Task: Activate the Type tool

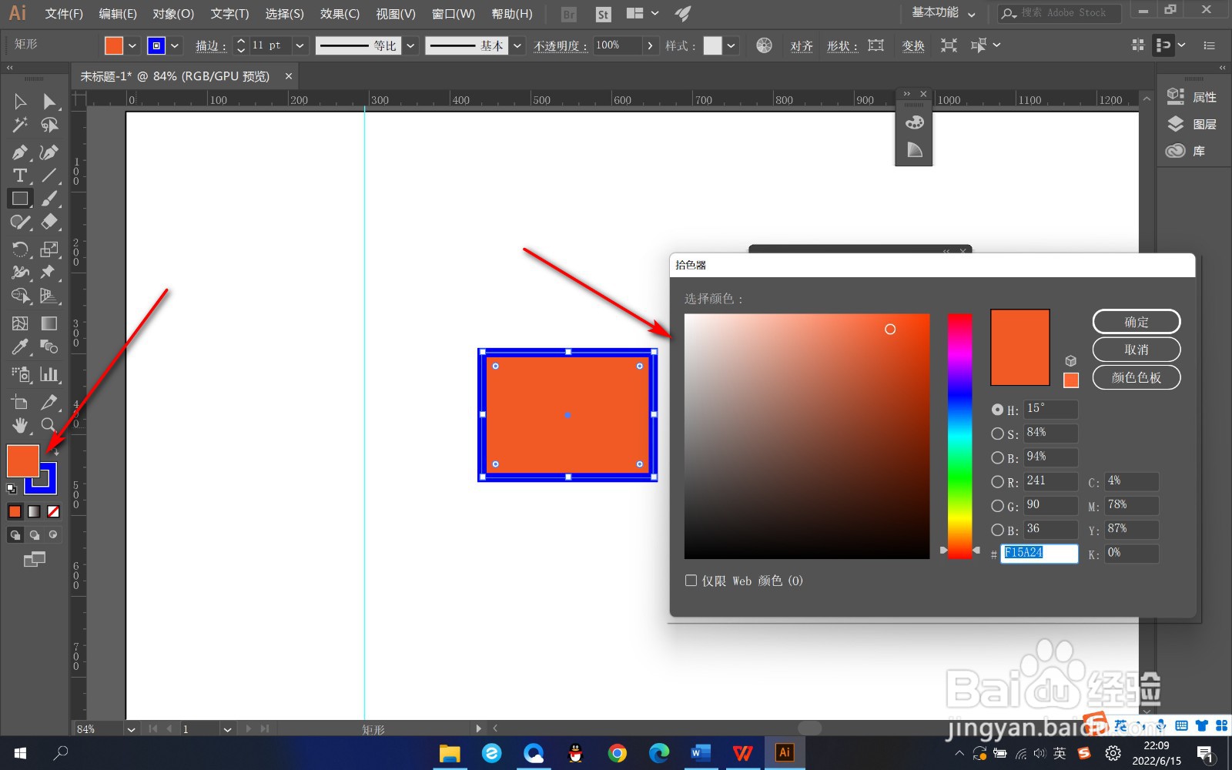Action: pyautogui.click(x=20, y=176)
